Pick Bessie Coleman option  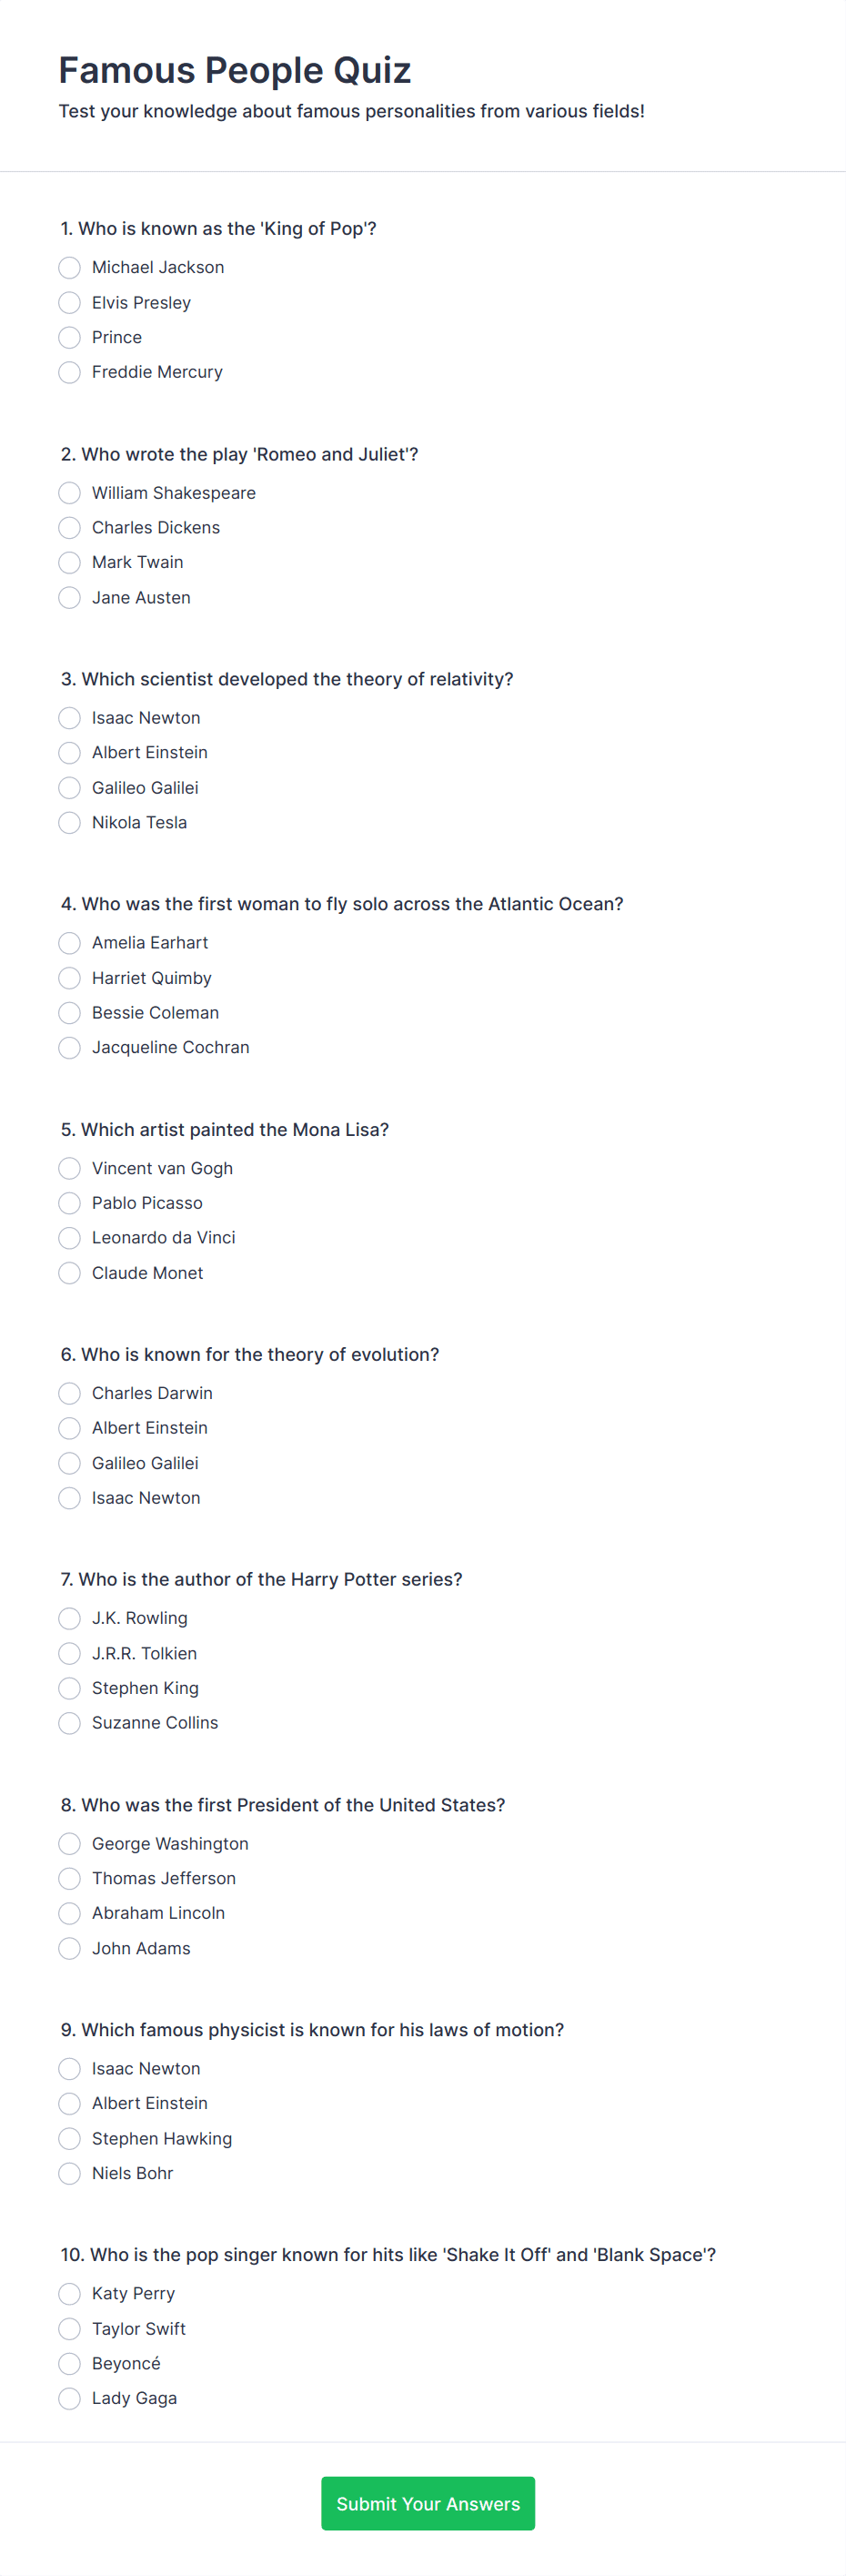pyautogui.click(x=69, y=1013)
